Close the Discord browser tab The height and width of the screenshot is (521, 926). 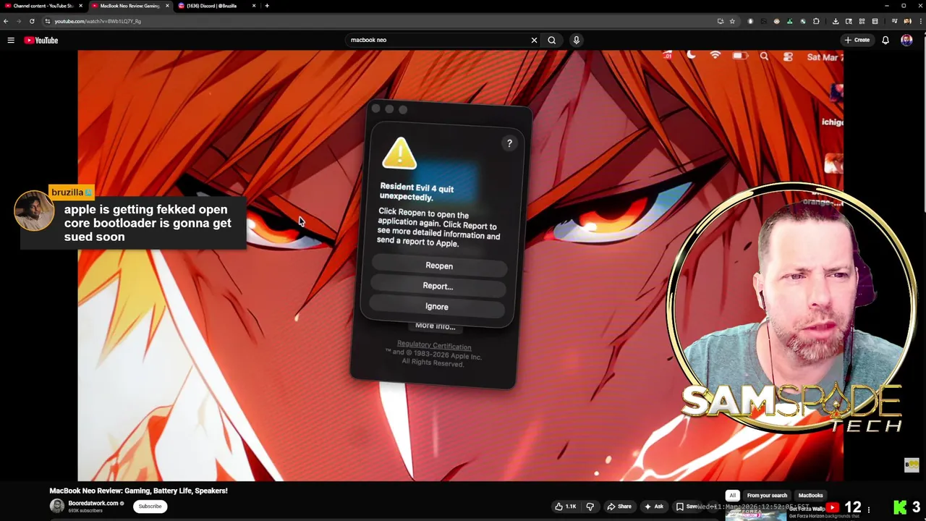pyautogui.click(x=254, y=6)
